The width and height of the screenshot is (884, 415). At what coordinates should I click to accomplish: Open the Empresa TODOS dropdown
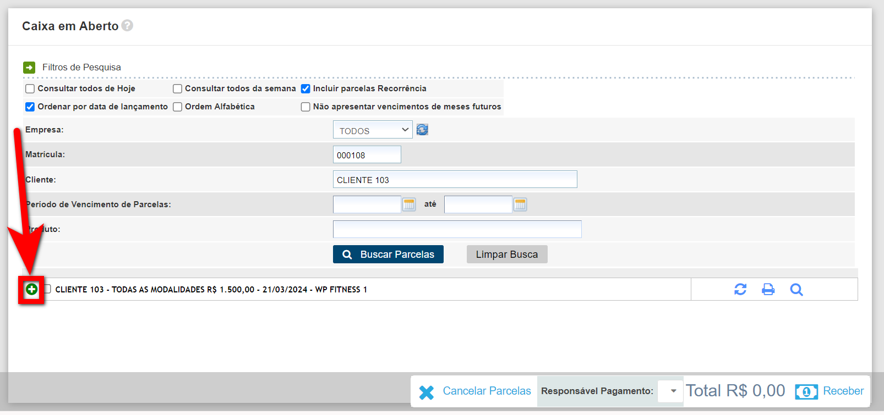[373, 130]
